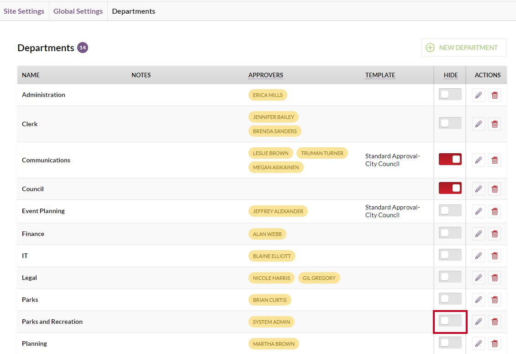
Task: Click the Alan Webb approver tag
Action: coord(267,234)
